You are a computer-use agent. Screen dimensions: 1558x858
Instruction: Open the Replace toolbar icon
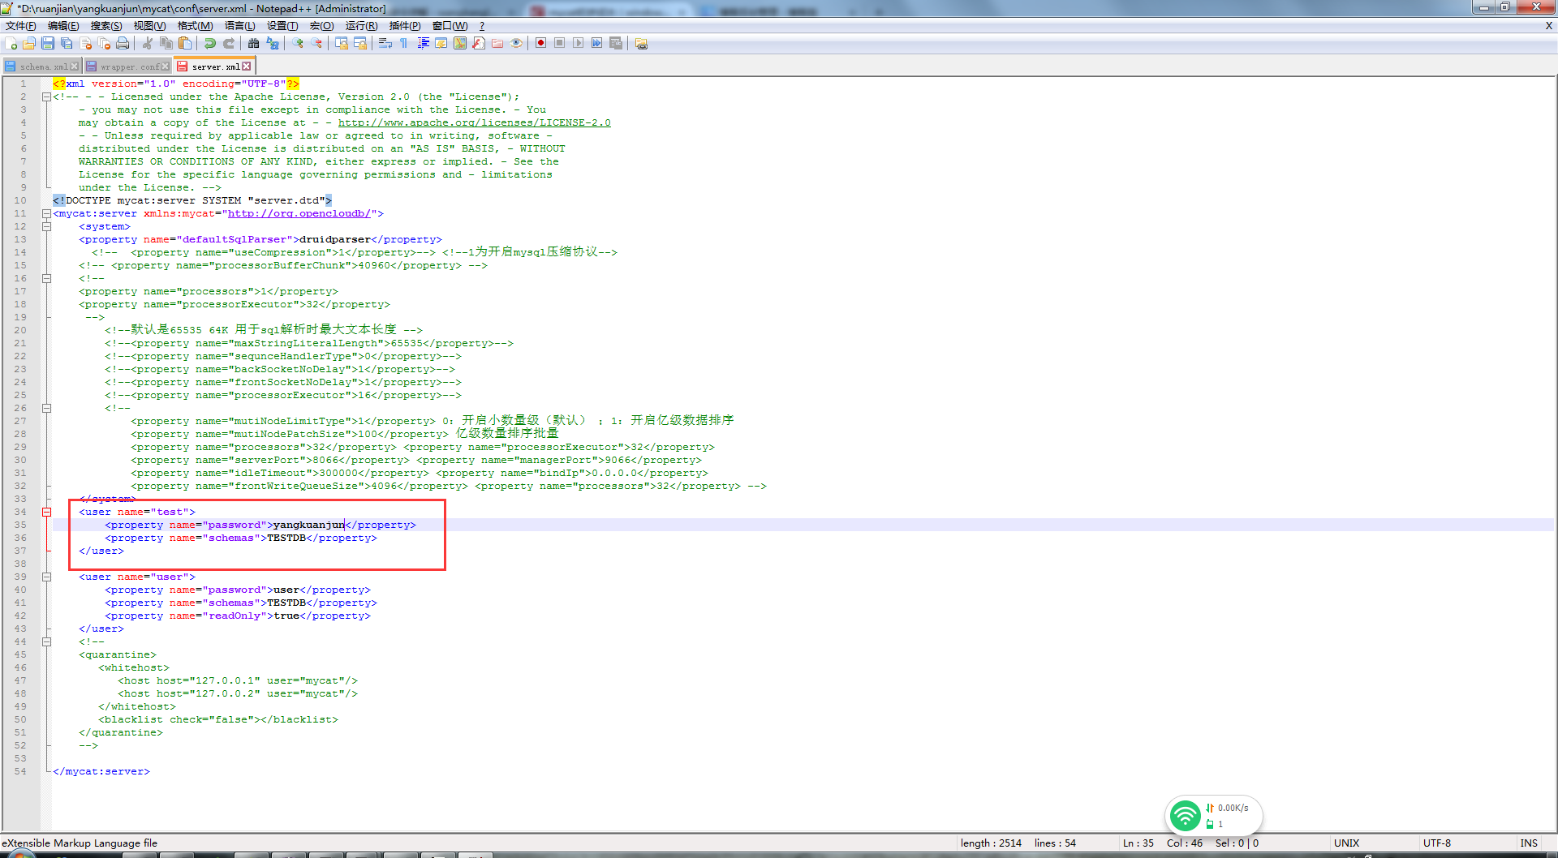tap(273, 43)
